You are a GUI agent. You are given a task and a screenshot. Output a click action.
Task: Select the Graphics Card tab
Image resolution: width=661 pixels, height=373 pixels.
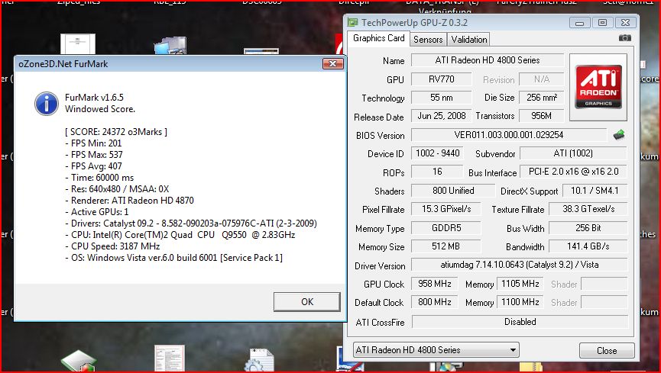click(378, 38)
